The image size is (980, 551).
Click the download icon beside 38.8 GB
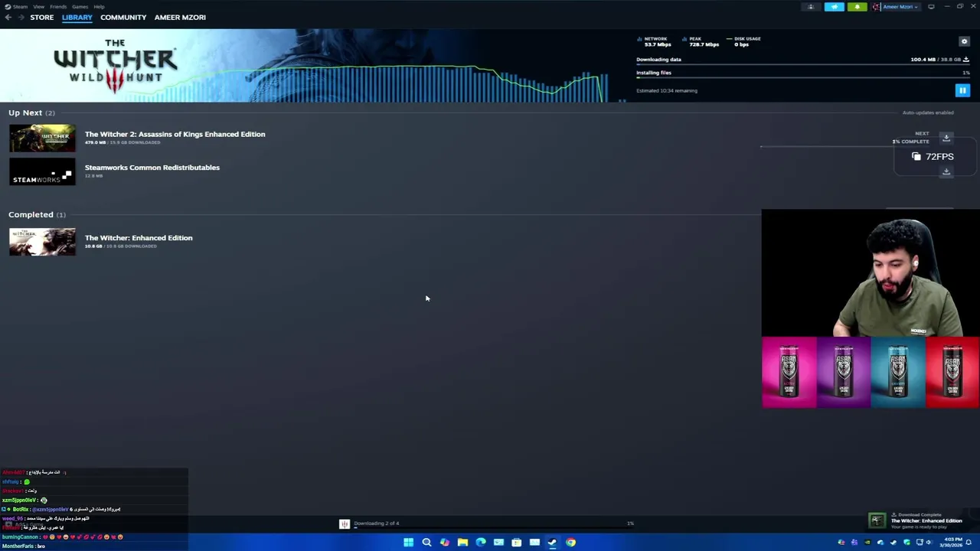point(965,59)
